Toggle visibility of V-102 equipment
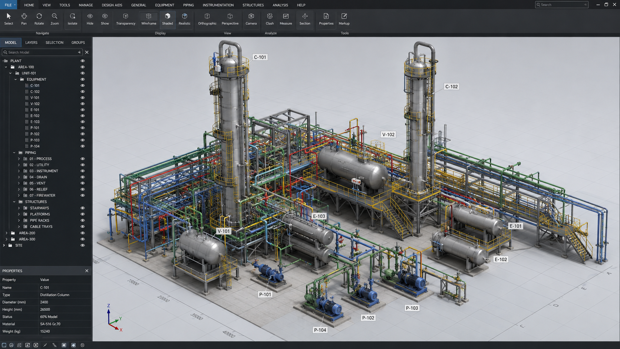Image resolution: width=620 pixels, height=349 pixels. [83, 104]
